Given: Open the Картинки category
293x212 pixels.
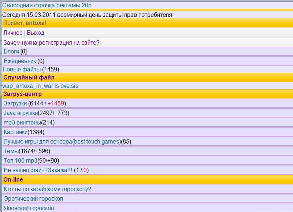Looking at the screenshot, I should click(x=15, y=132).
